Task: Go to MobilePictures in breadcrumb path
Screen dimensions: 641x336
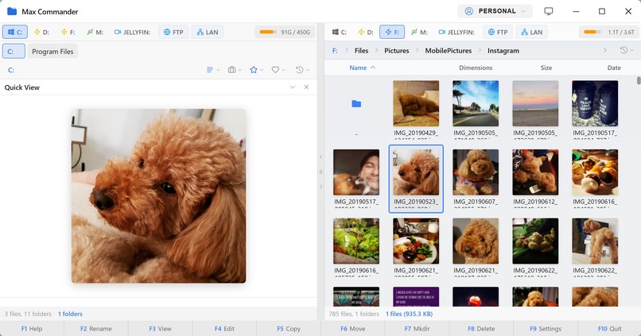Action: tap(448, 51)
